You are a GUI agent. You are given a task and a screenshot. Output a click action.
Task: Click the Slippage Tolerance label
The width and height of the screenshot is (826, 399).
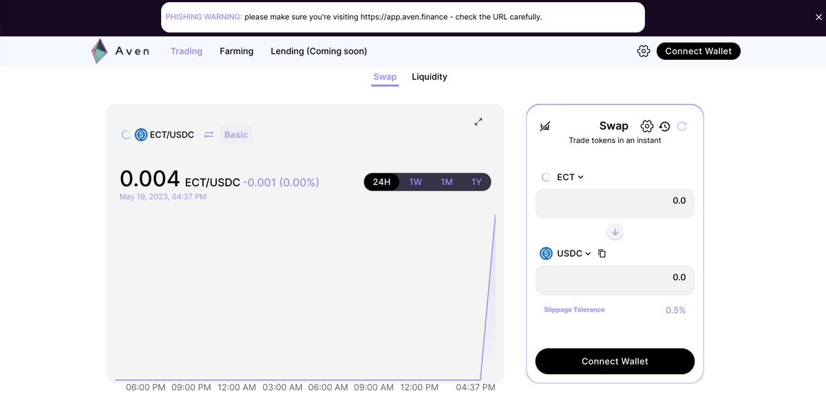click(x=574, y=310)
